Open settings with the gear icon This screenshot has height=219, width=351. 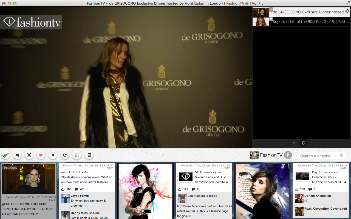pyautogui.click(x=53, y=155)
